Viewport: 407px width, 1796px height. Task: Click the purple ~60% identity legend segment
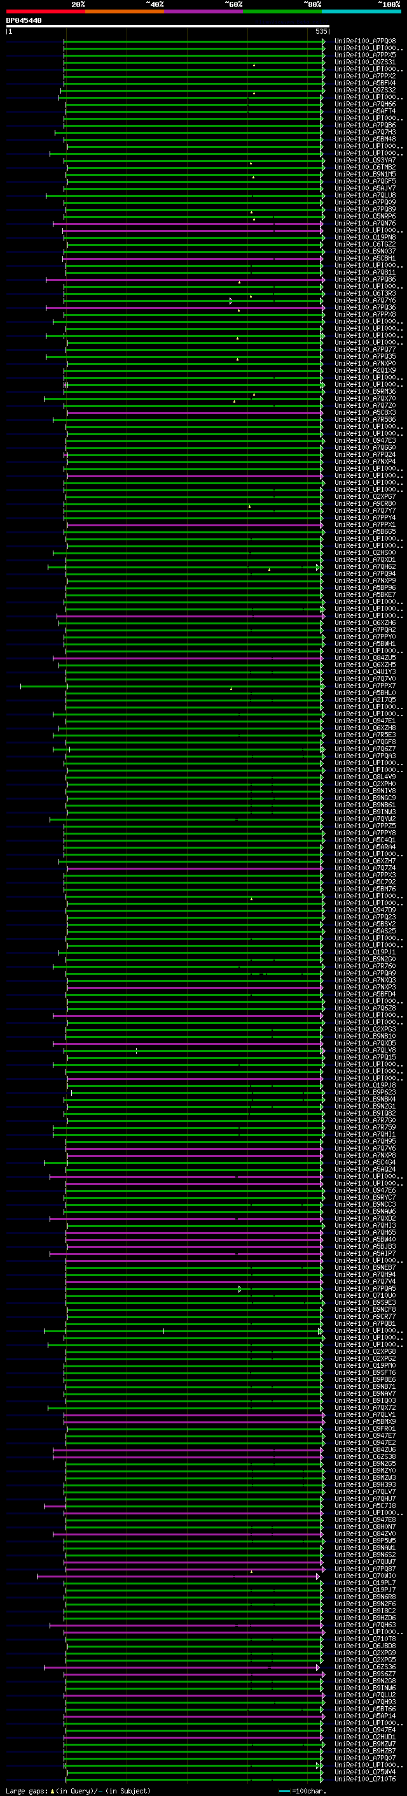pos(204,11)
